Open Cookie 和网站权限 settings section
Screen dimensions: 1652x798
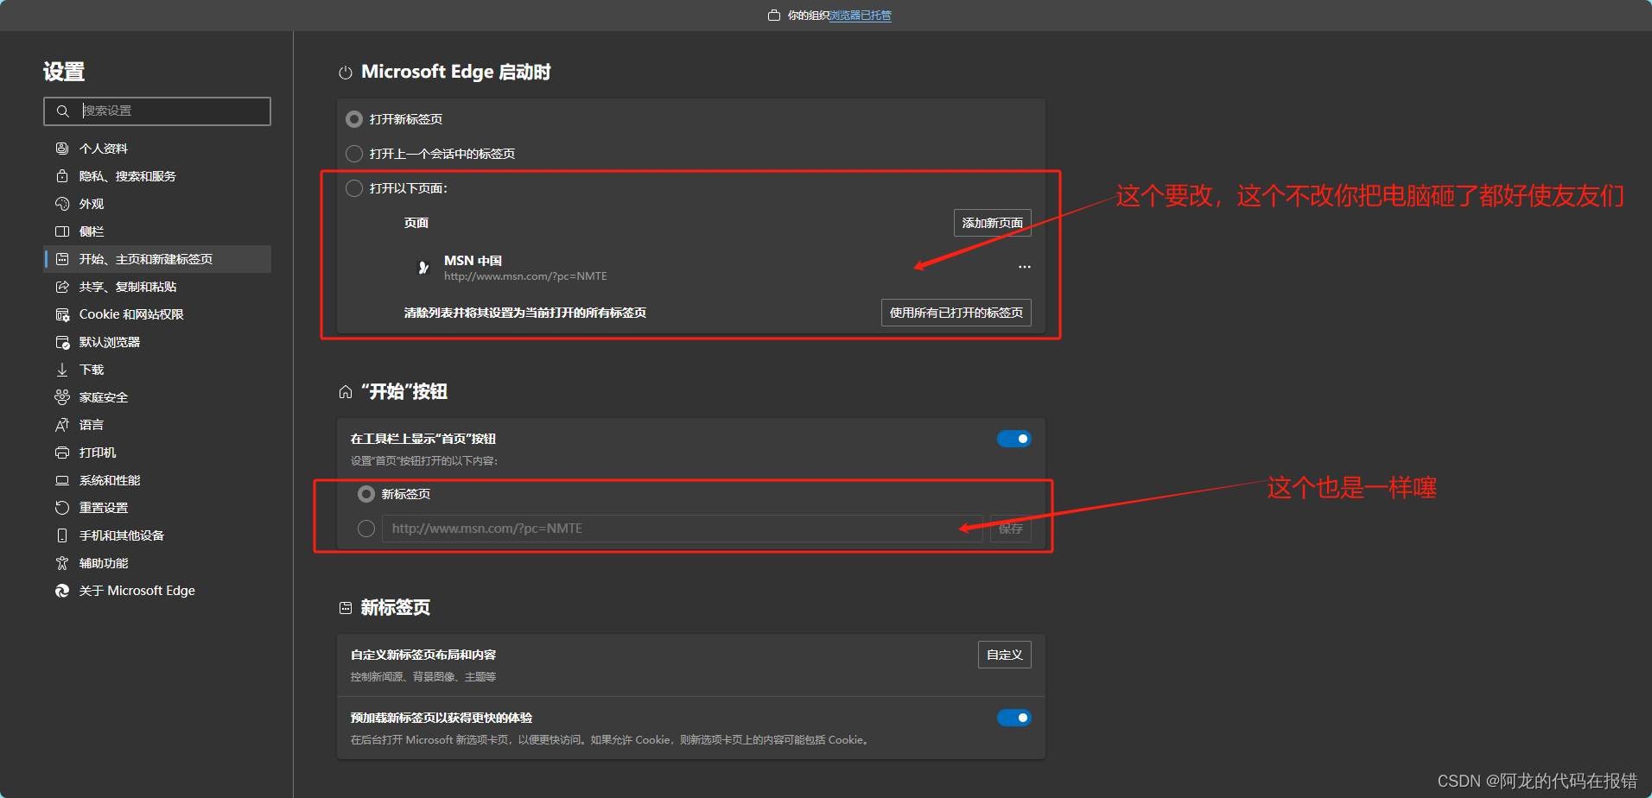(157, 314)
